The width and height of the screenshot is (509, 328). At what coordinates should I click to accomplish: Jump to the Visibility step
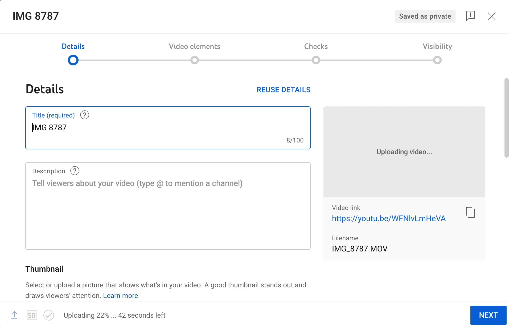pyautogui.click(x=437, y=47)
